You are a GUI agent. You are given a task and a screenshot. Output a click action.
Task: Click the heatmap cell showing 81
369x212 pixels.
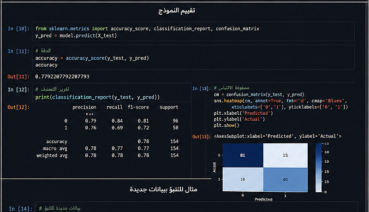(x=242, y=155)
